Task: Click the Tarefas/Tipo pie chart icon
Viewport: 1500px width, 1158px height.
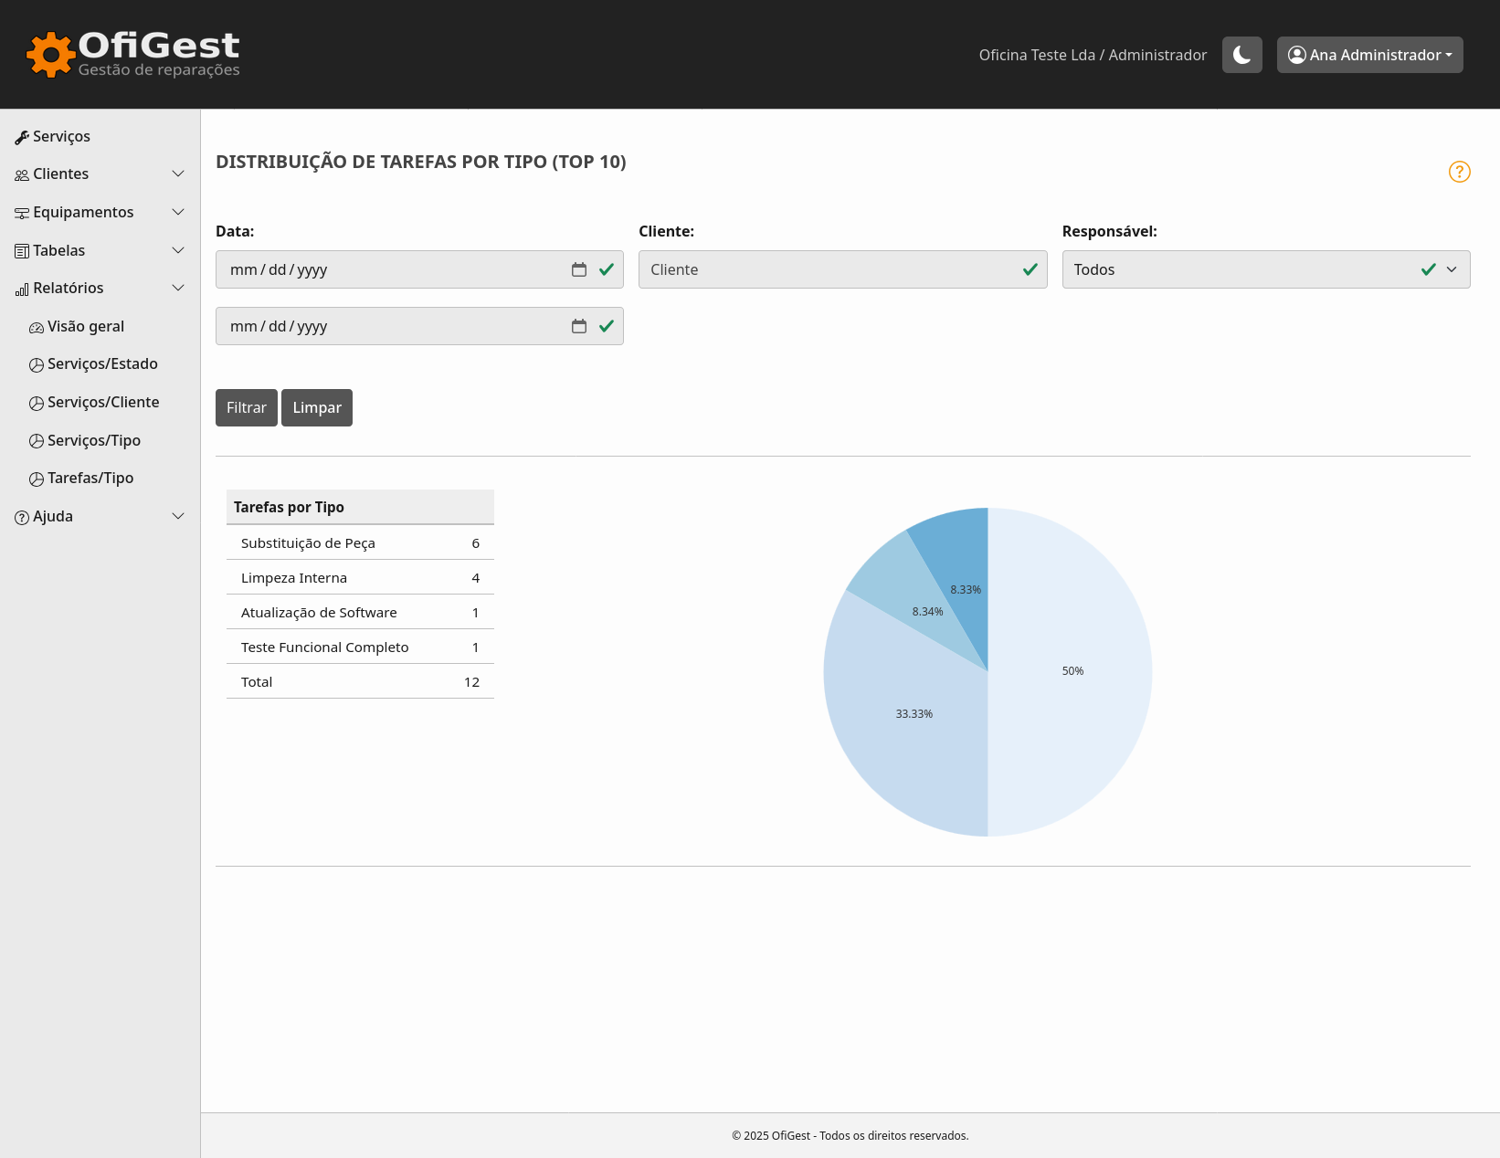Action: click(x=37, y=479)
